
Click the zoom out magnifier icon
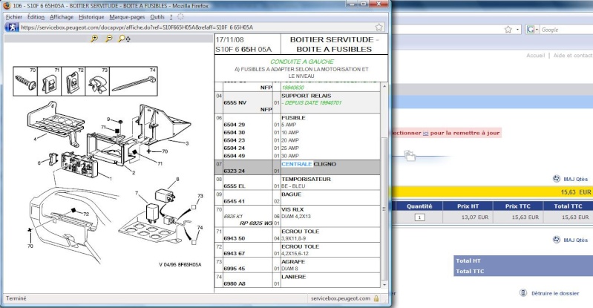(109, 38)
